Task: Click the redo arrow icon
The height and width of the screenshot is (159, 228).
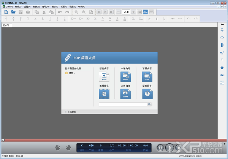Action: click(67, 12)
